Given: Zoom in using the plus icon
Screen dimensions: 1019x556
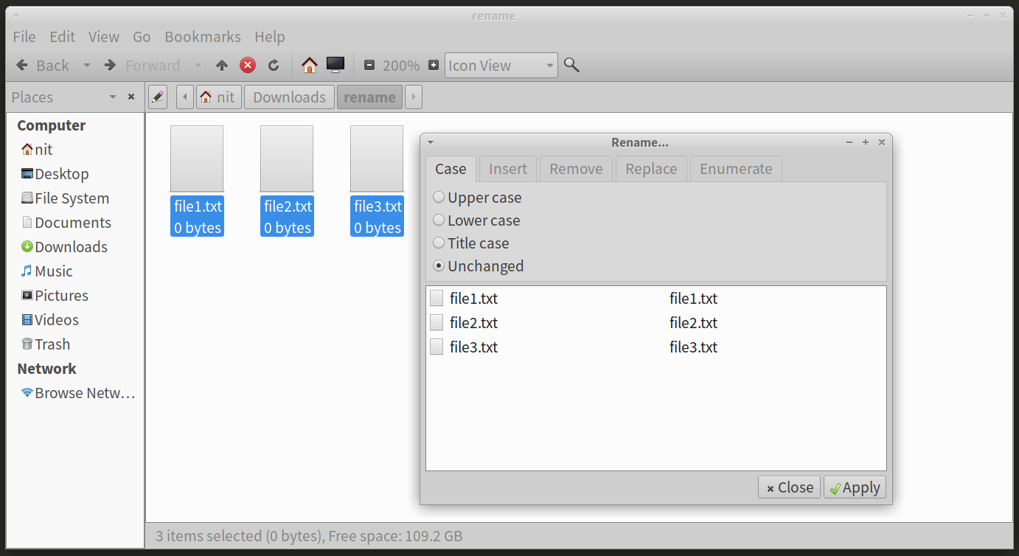Looking at the screenshot, I should (x=432, y=65).
